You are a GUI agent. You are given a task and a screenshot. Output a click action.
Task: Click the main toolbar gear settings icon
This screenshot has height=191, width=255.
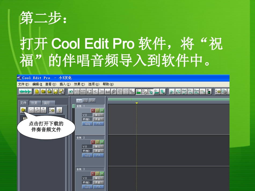pos(218,92)
